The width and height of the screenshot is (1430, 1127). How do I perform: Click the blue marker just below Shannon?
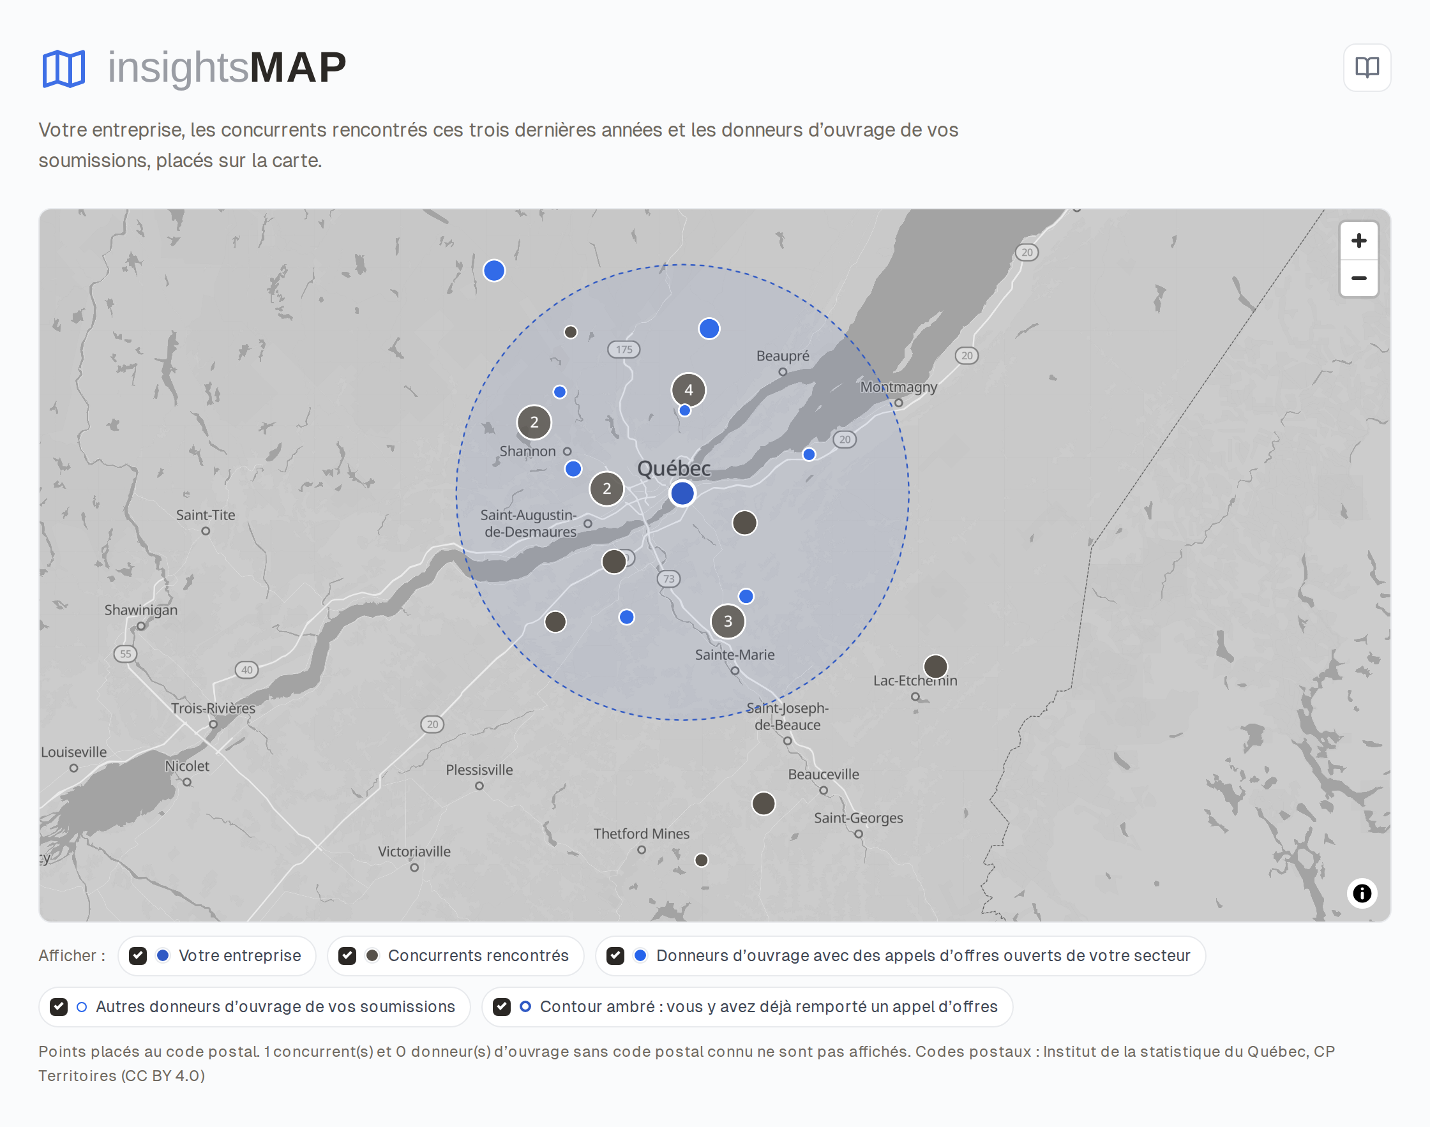[x=573, y=468]
